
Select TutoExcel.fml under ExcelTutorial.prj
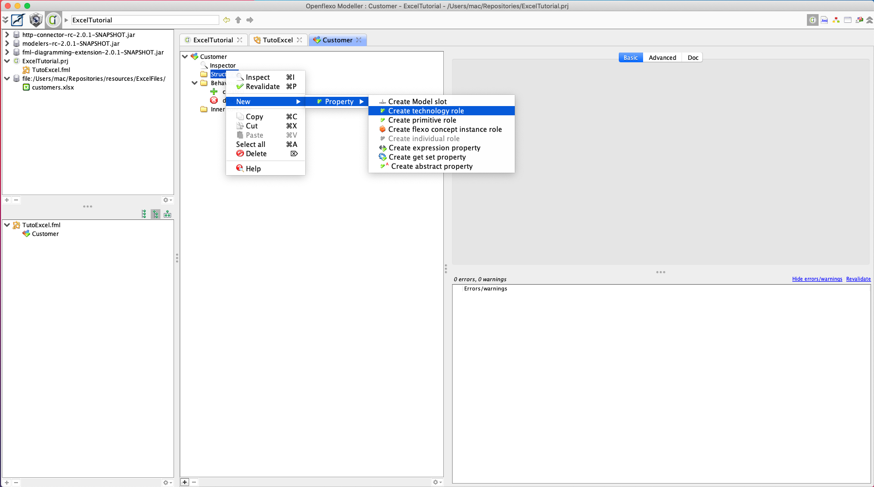click(x=51, y=70)
